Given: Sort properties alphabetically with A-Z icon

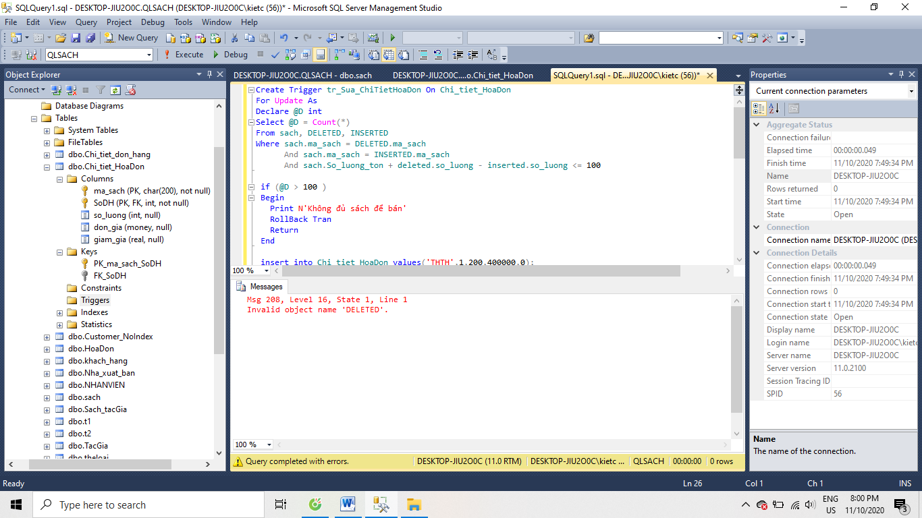Looking at the screenshot, I should [774, 108].
